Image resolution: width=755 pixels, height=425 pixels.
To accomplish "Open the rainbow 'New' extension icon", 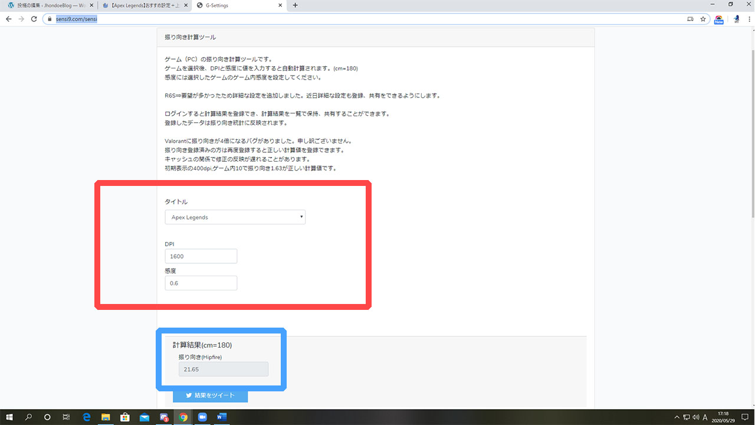I will (719, 19).
